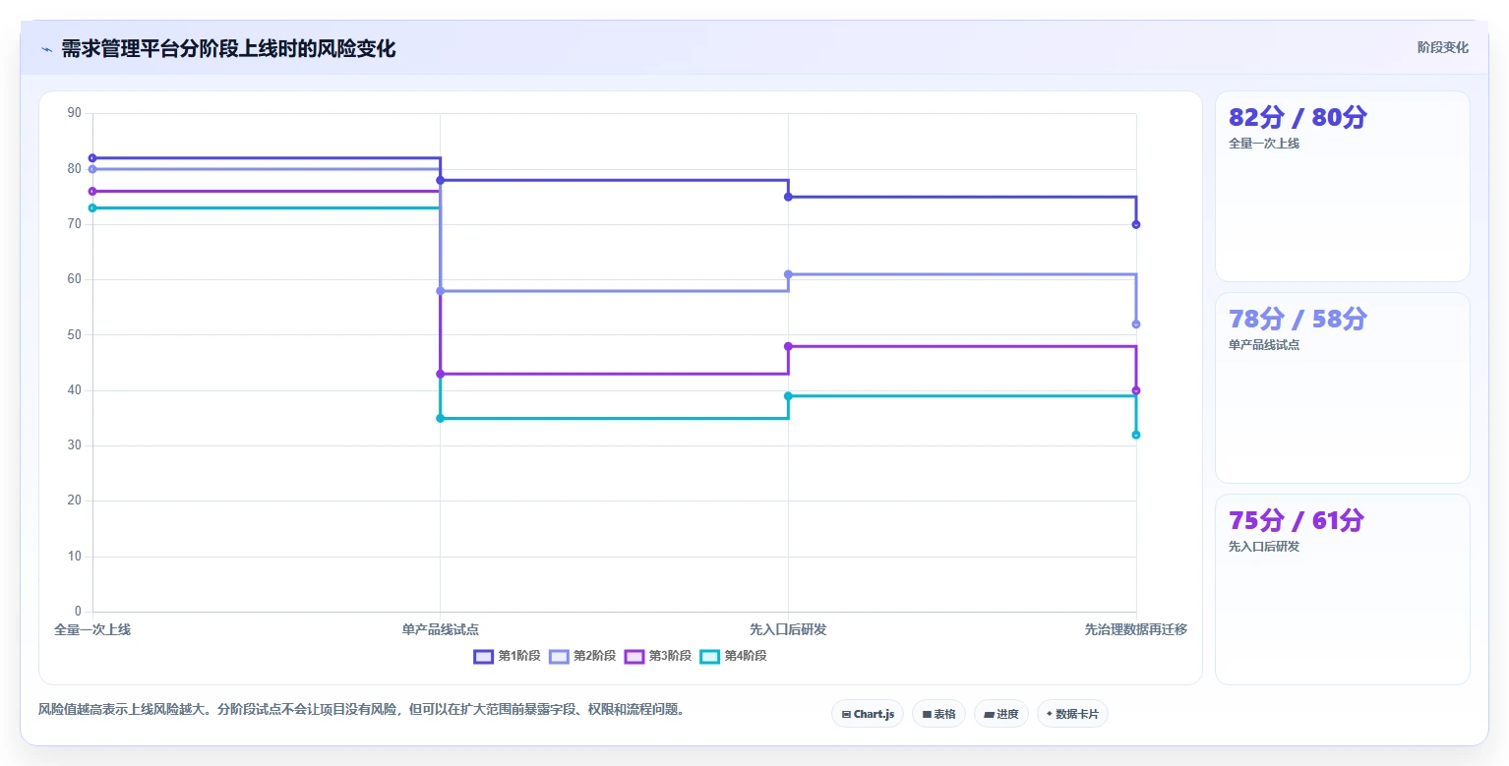This screenshot has width=1509, height=766.
Task: Select 第4阶段 point at 73 on 全量一次上线
Action: [x=92, y=208]
